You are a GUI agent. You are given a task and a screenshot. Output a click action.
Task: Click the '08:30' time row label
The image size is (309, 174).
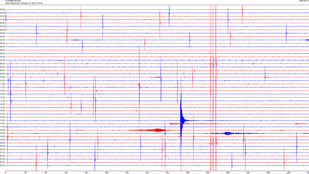[x=3, y=67]
